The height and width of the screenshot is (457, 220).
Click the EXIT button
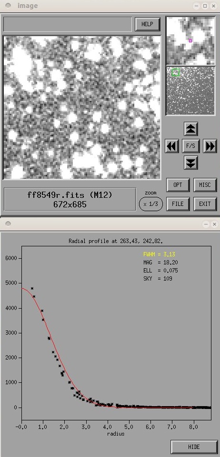click(205, 204)
